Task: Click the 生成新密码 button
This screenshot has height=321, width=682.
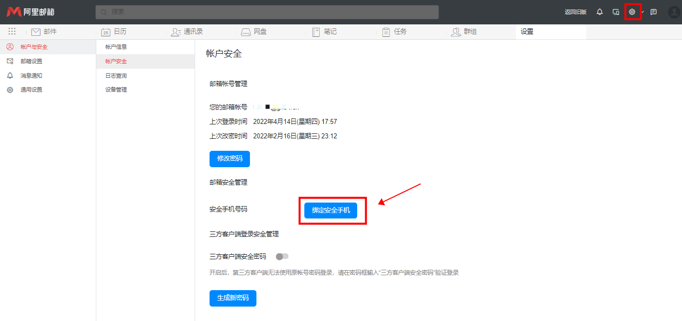Action: tap(232, 298)
